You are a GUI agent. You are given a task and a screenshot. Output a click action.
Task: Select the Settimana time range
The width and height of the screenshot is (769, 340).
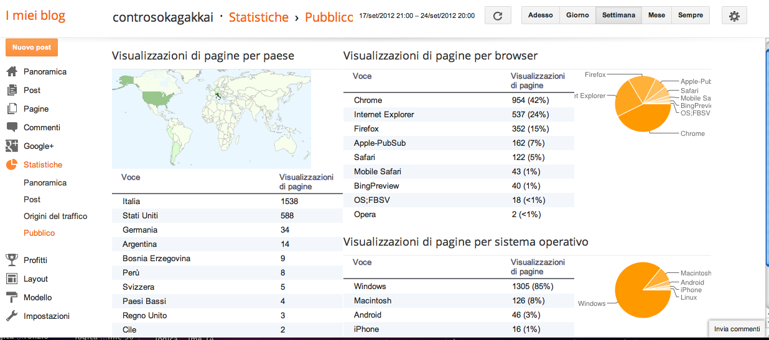pyautogui.click(x=618, y=16)
